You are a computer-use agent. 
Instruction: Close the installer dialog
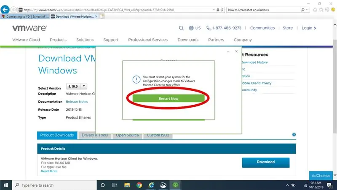236,51
